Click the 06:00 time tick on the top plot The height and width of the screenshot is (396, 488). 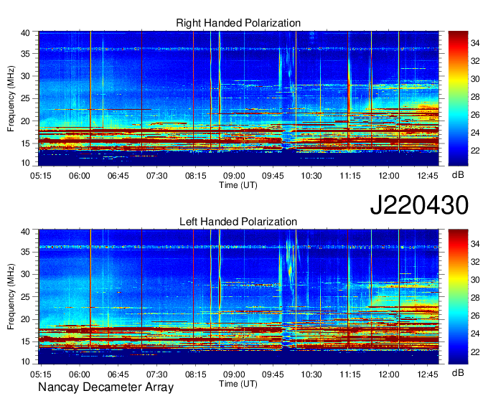pos(80,176)
